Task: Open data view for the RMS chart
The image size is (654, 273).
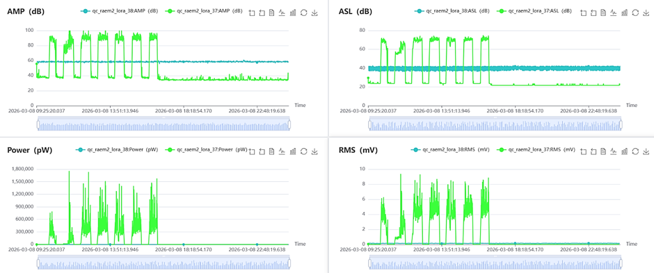Action: [603, 151]
